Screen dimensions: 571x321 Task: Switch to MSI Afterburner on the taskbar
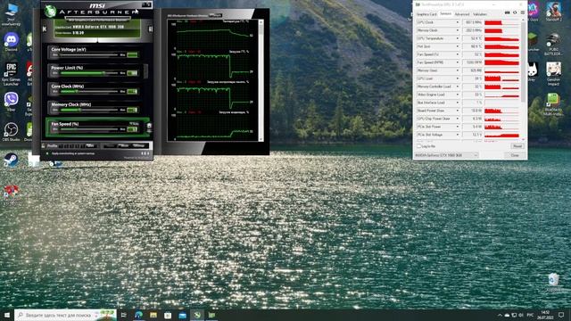coord(197,315)
